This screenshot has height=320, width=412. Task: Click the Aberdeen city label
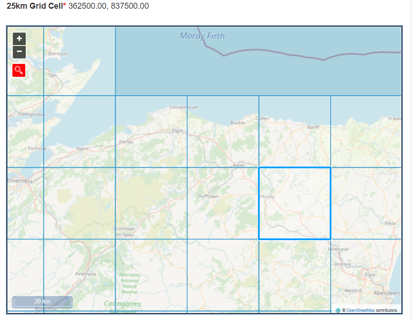tap(386, 293)
